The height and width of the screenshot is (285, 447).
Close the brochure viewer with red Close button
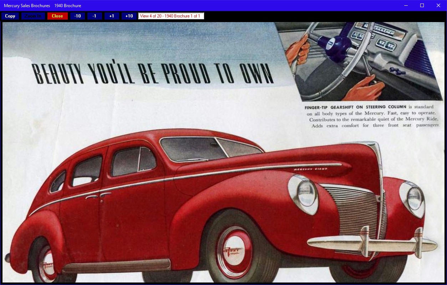(57, 16)
